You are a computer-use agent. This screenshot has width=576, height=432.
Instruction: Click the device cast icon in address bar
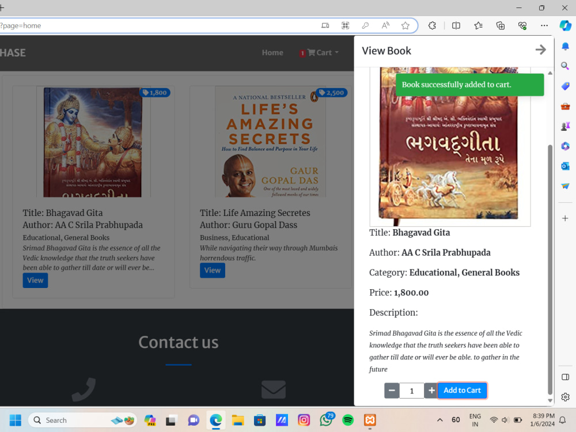pos(325,26)
